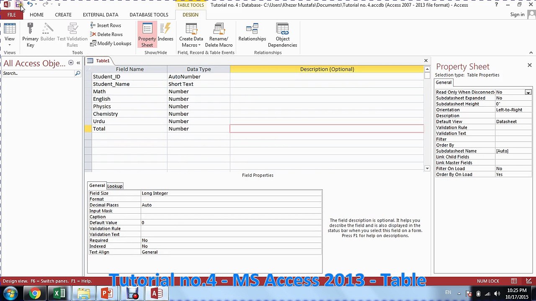Open Indexes with the lightning icon
This screenshot has height=301, width=536.
pyautogui.click(x=165, y=33)
